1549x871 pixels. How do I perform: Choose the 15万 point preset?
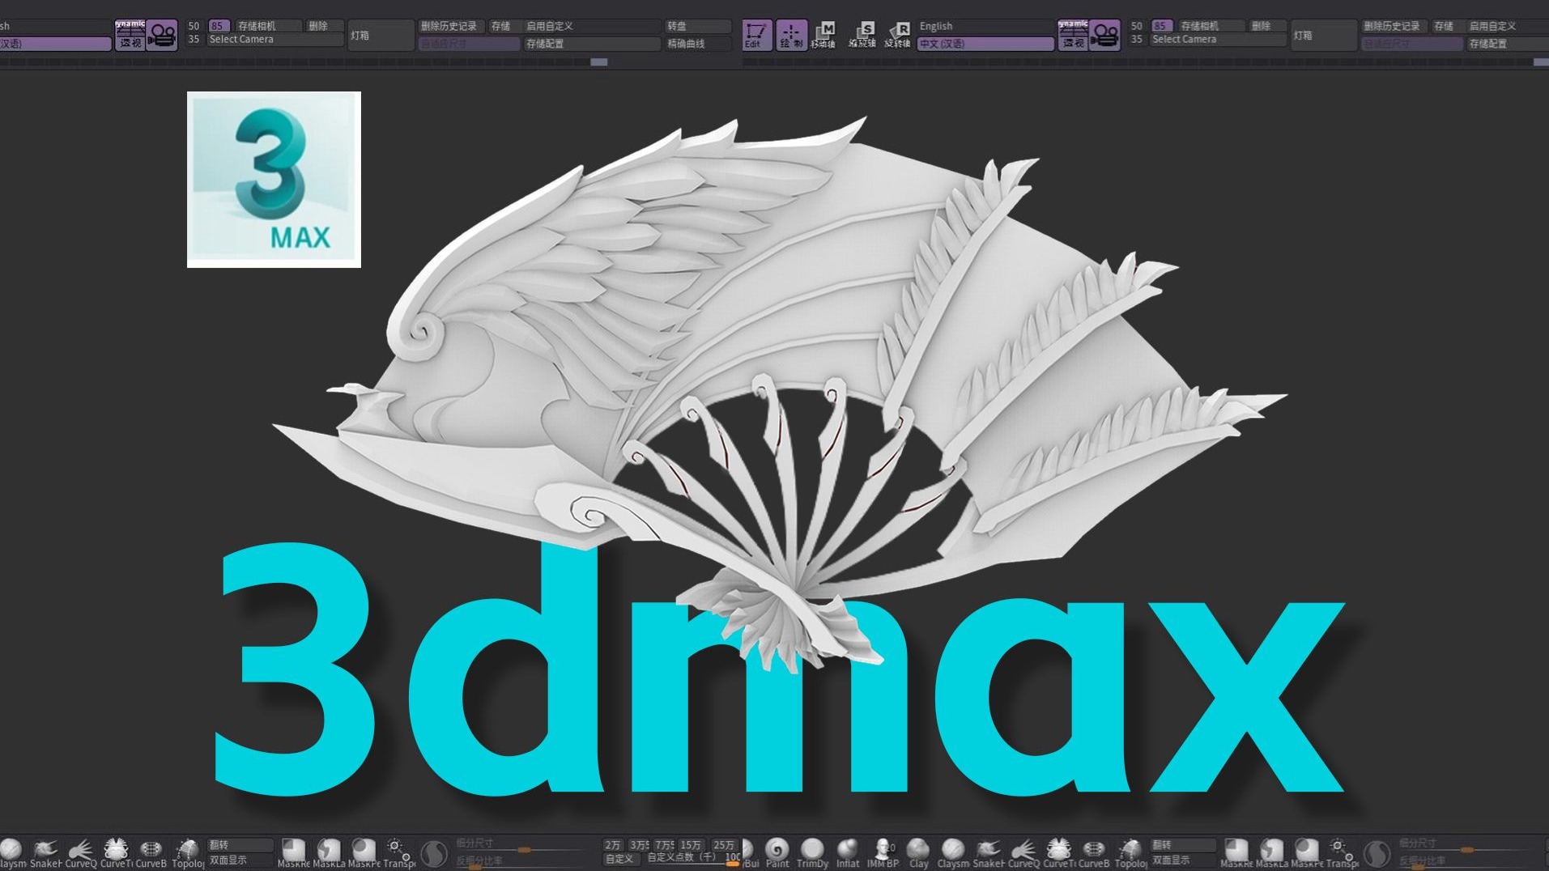[692, 845]
